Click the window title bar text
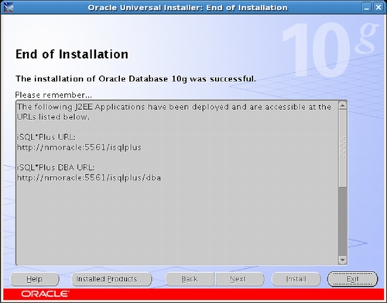Viewport: 387px width, 303px height. [187, 8]
